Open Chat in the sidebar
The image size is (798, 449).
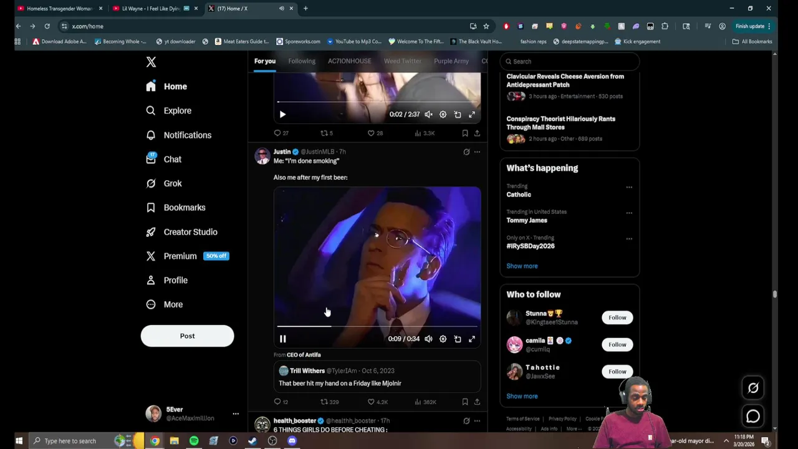click(x=164, y=159)
